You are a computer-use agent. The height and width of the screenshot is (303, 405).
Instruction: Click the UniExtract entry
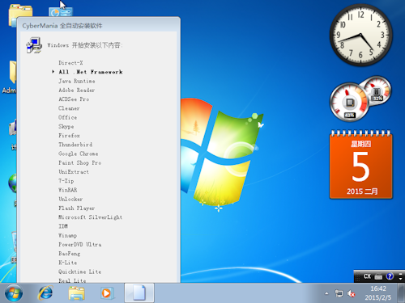74,172
